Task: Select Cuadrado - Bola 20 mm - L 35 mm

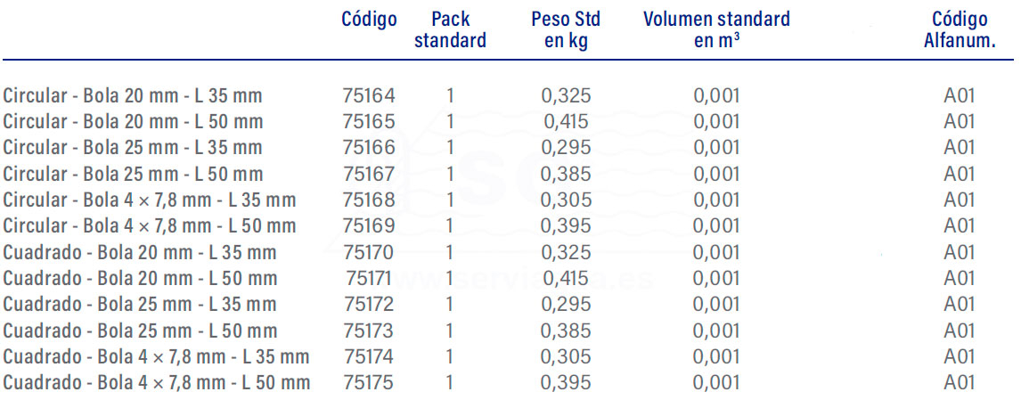Action: (x=141, y=252)
